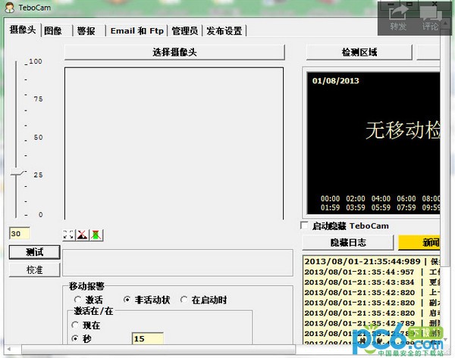The width and height of the screenshot is (455, 358).
Task: Click log entry 2013/08/01-21:35:44:957
Action: click(x=372, y=272)
